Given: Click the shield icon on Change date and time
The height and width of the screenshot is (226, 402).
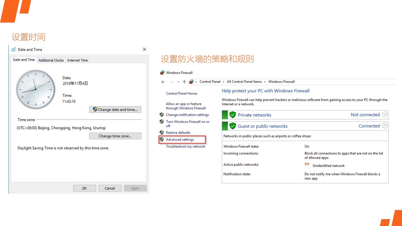Looking at the screenshot, I should pos(95,109).
